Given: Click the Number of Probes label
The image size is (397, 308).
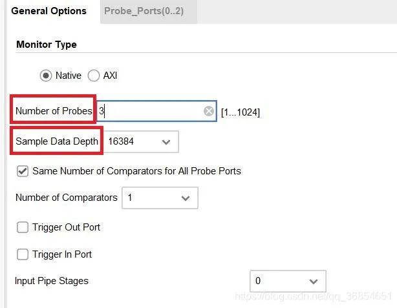Looking at the screenshot, I should 54,111.
